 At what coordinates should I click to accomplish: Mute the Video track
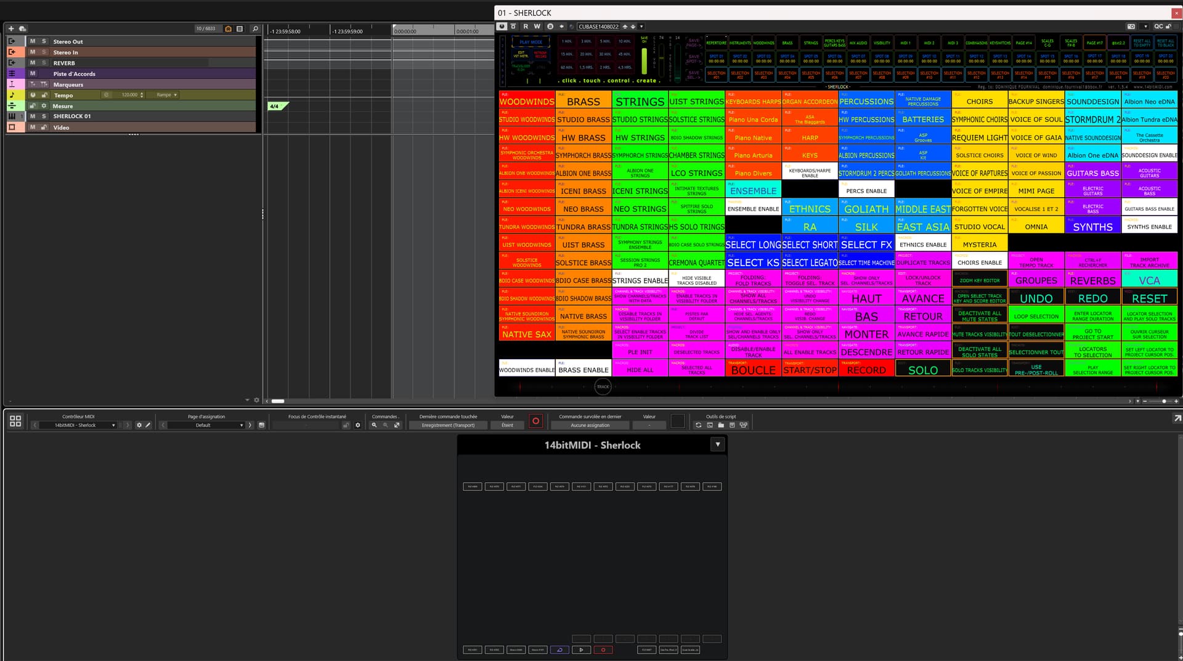pos(33,127)
